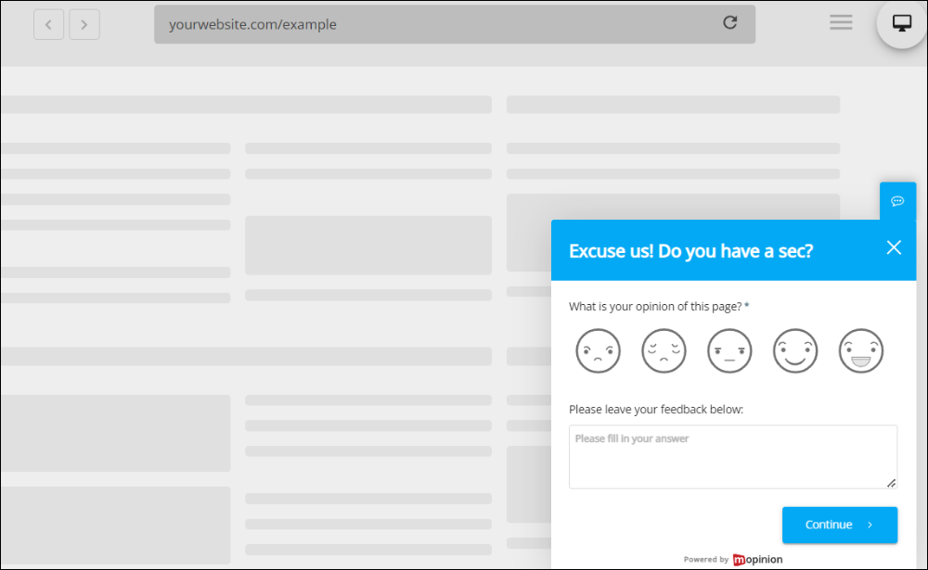Refresh the current page
Viewport: 928px width, 570px height.
(730, 23)
